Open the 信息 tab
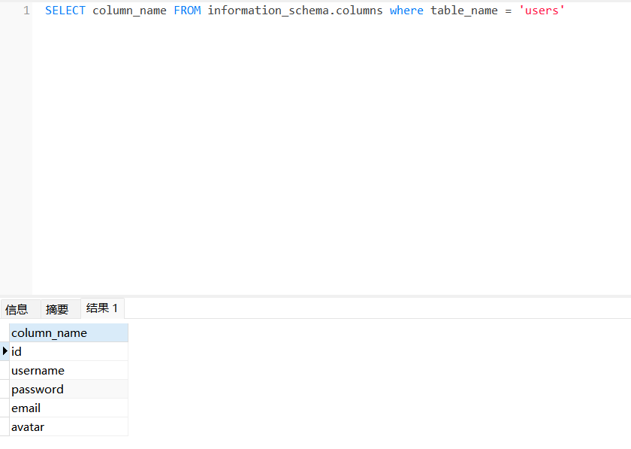 (x=17, y=308)
